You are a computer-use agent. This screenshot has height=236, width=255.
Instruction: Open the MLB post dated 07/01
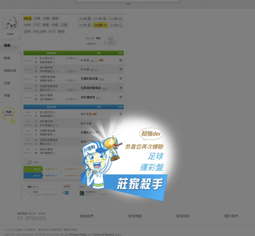coord(45,193)
